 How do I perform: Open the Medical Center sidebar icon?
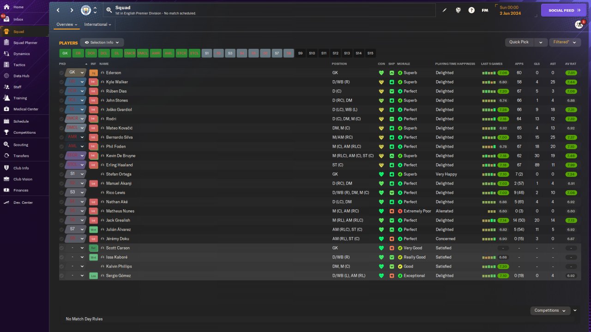(x=6, y=109)
